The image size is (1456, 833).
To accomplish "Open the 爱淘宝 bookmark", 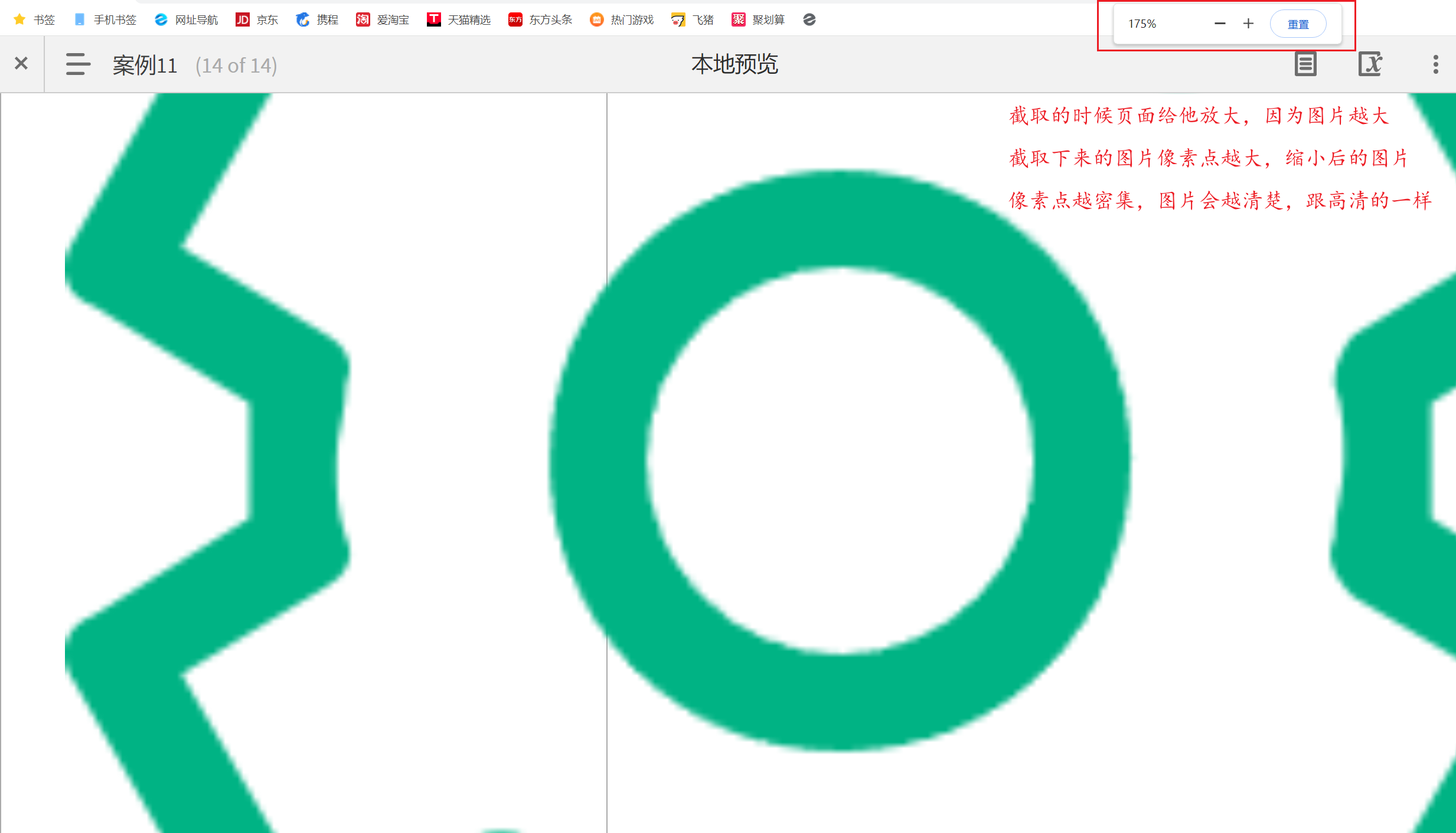I will point(383,20).
